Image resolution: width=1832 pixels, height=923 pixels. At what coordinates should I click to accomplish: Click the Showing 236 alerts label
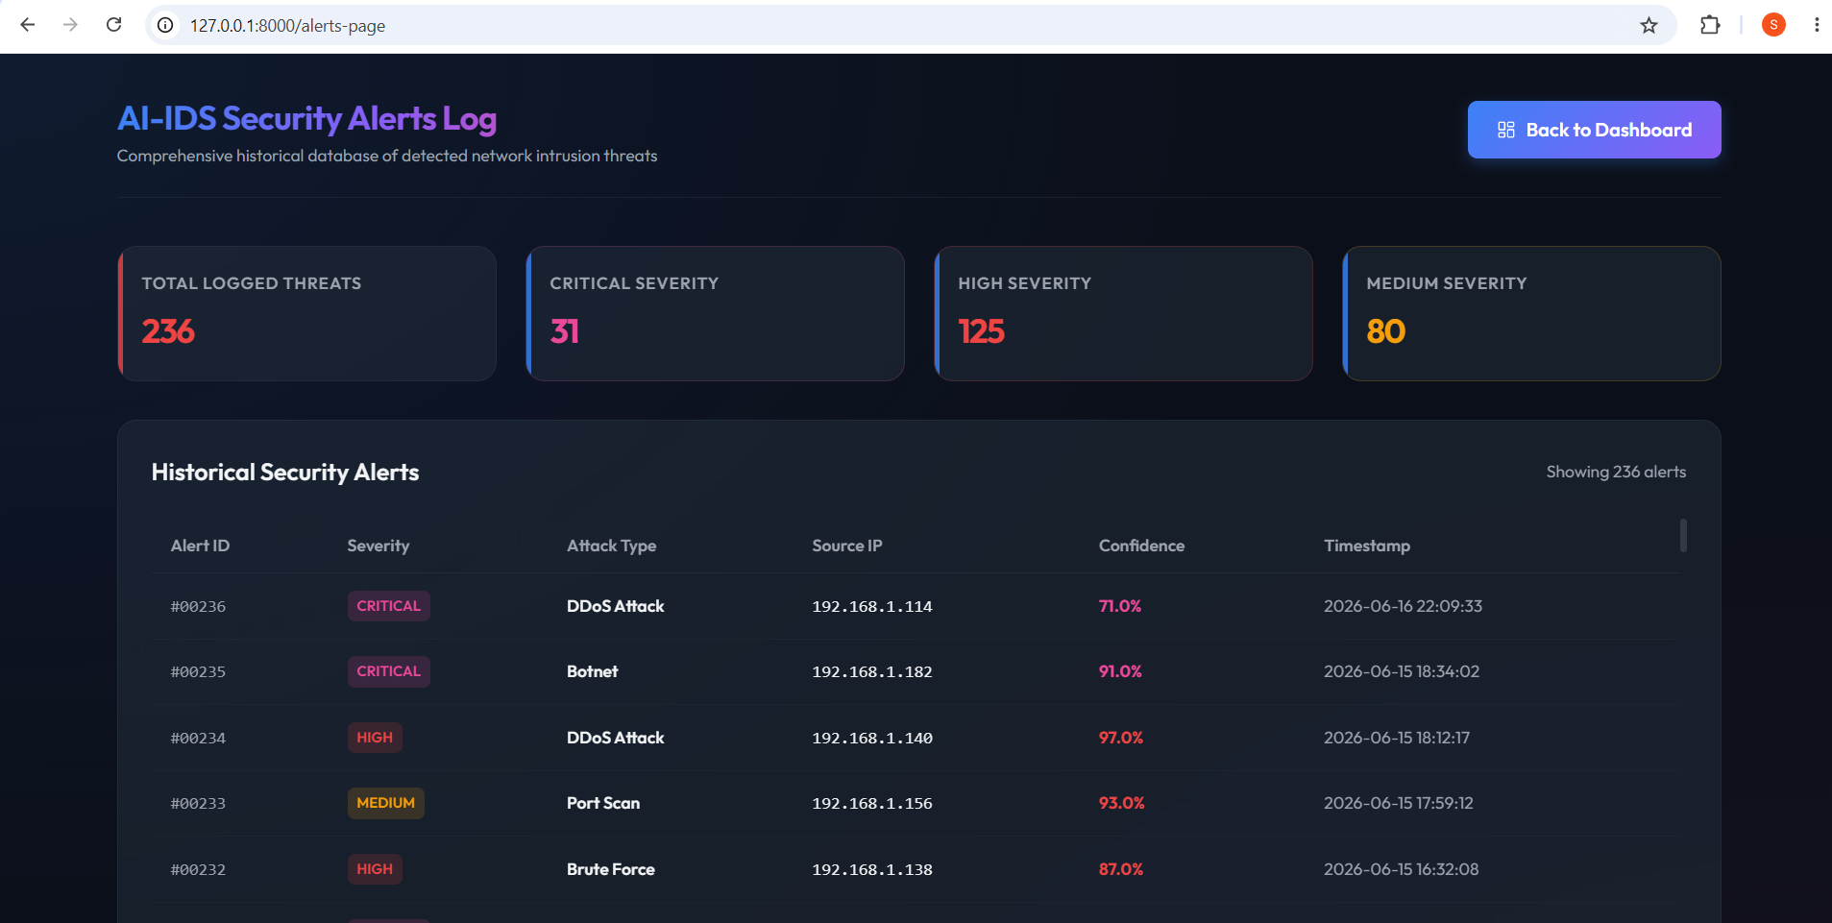[1616, 472]
